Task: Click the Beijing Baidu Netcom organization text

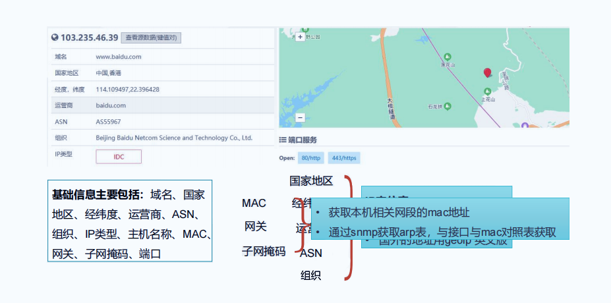Action: click(x=174, y=138)
